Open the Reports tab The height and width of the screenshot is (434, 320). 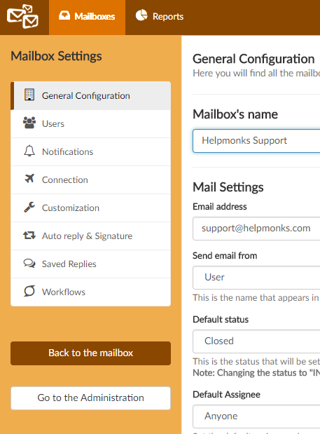[x=160, y=18]
